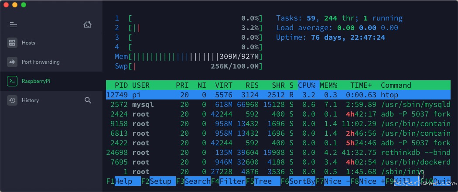Select the adb process row 2424
This screenshot has width=458, height=192.
pos(278,114)
